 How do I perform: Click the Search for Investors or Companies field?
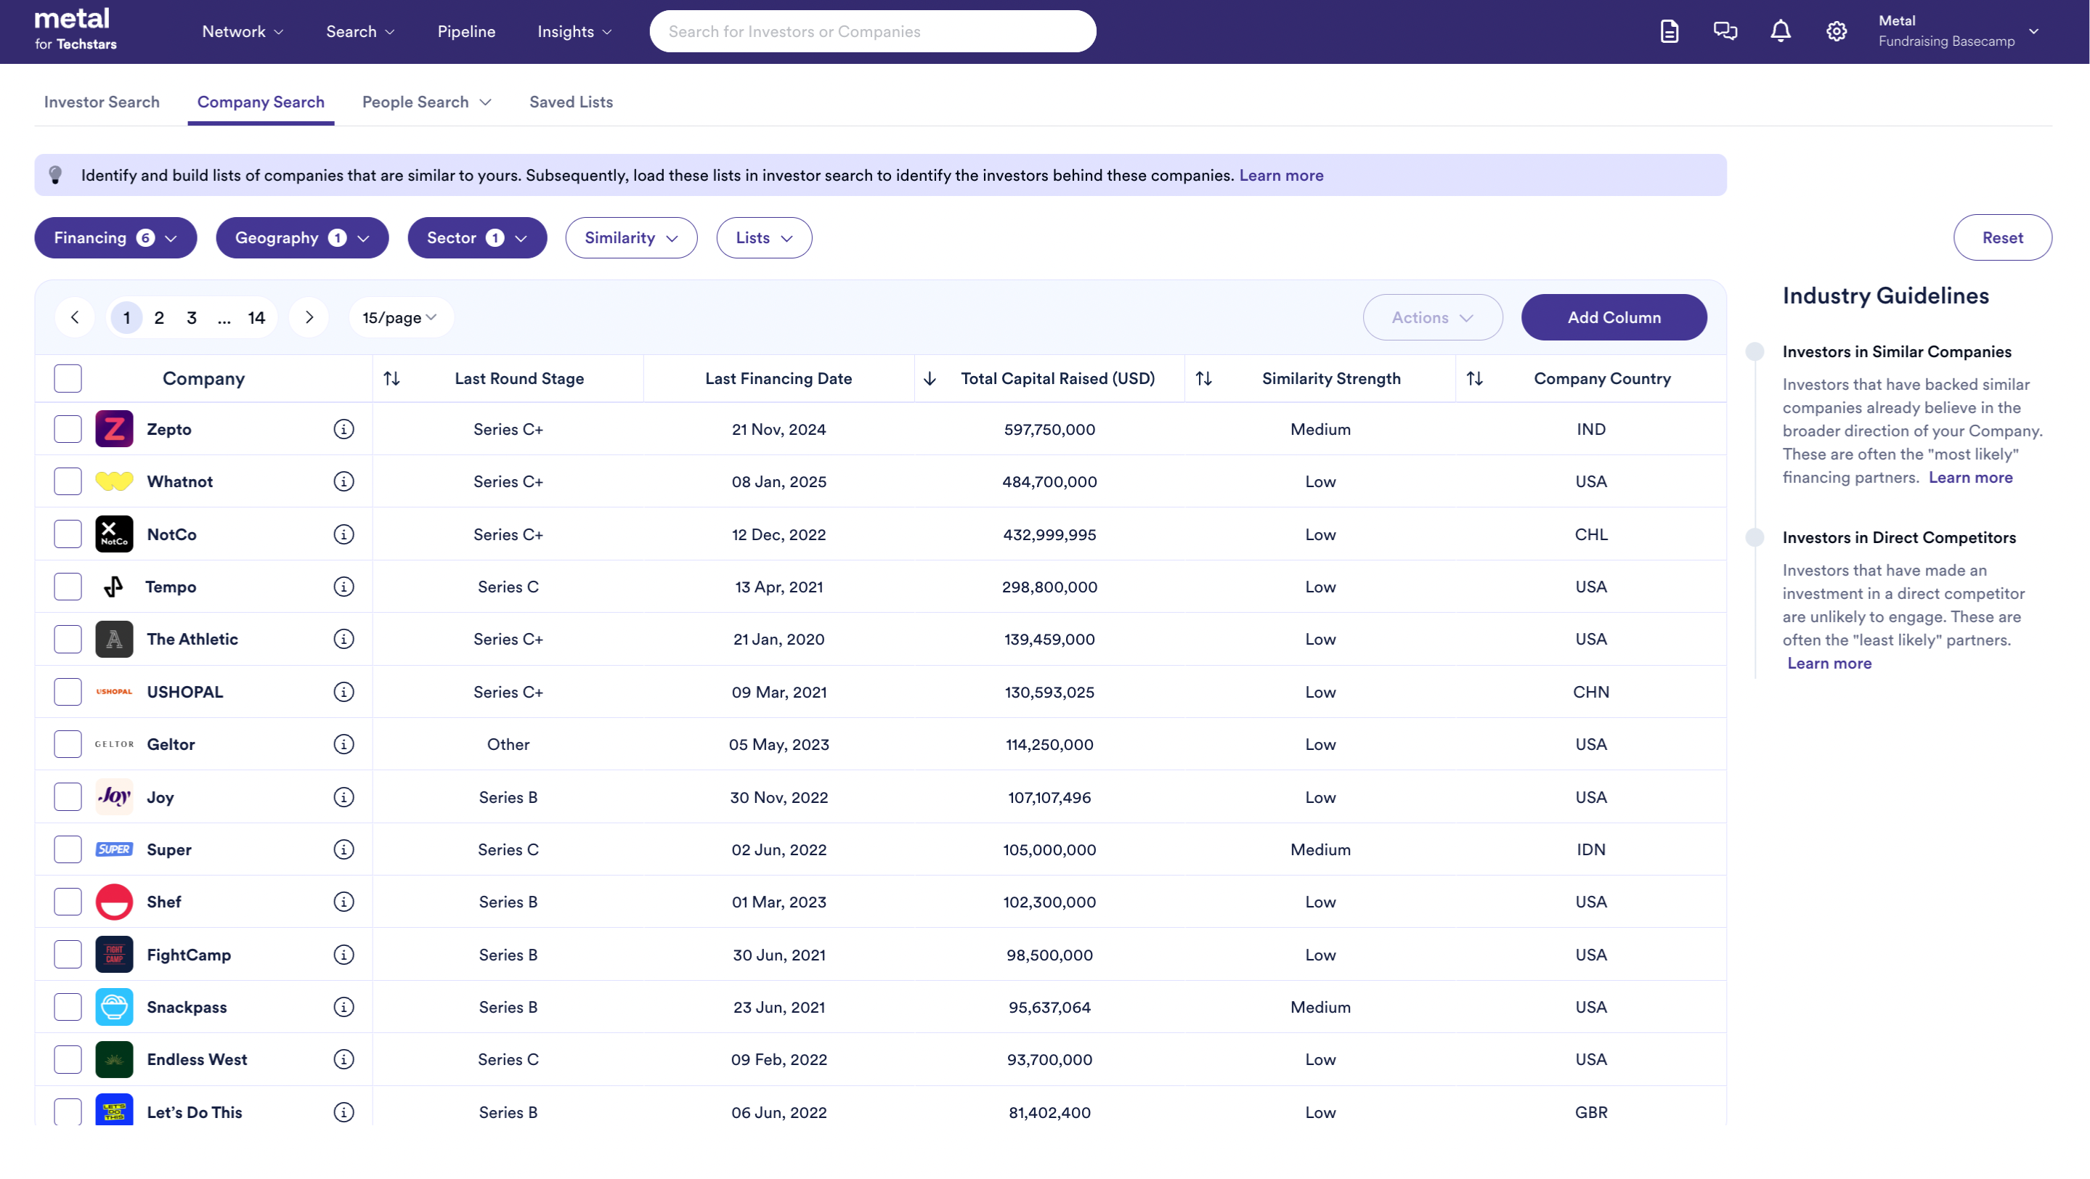tap(872, 32)
